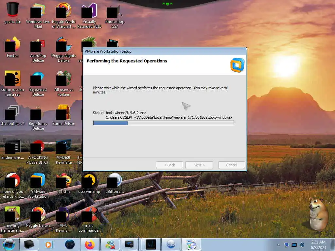This screenshot has height=251, width=335.
Task: Select the Endermanc... desktop icon
Action: pos(13,149)
